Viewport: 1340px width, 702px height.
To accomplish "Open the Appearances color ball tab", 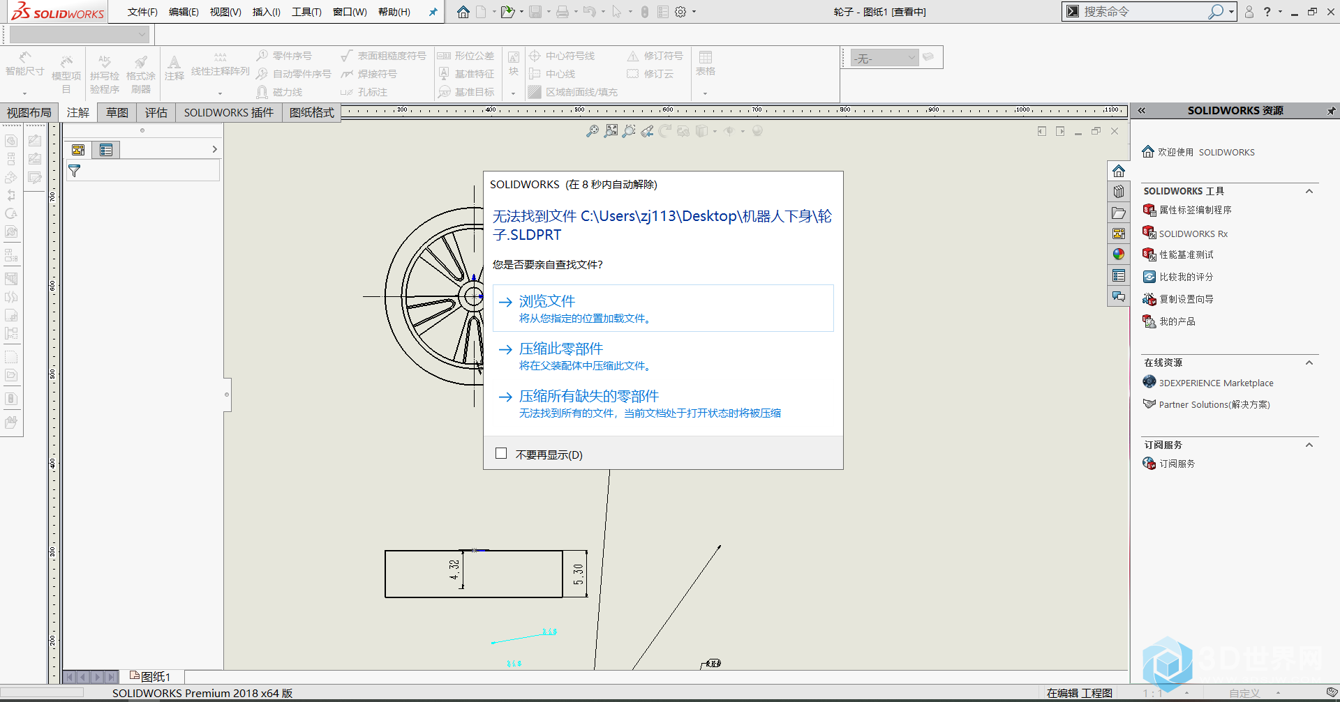I will [x=1119, y=254].
